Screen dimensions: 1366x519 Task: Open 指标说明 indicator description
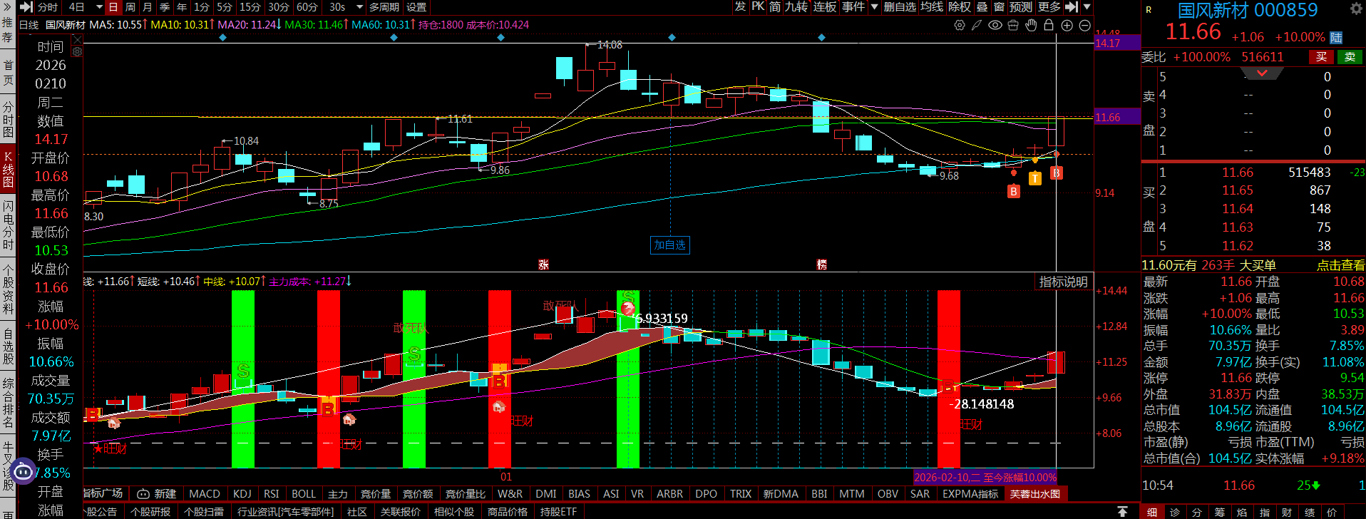click(x=1063, y=282)
